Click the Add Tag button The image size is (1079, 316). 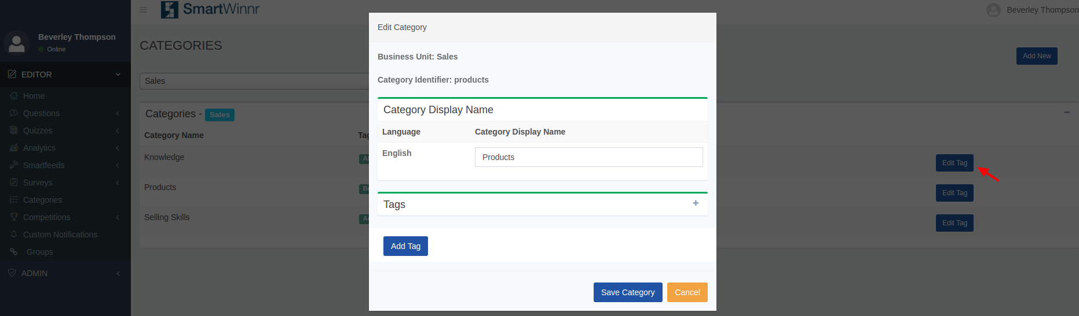pos(405,246)
